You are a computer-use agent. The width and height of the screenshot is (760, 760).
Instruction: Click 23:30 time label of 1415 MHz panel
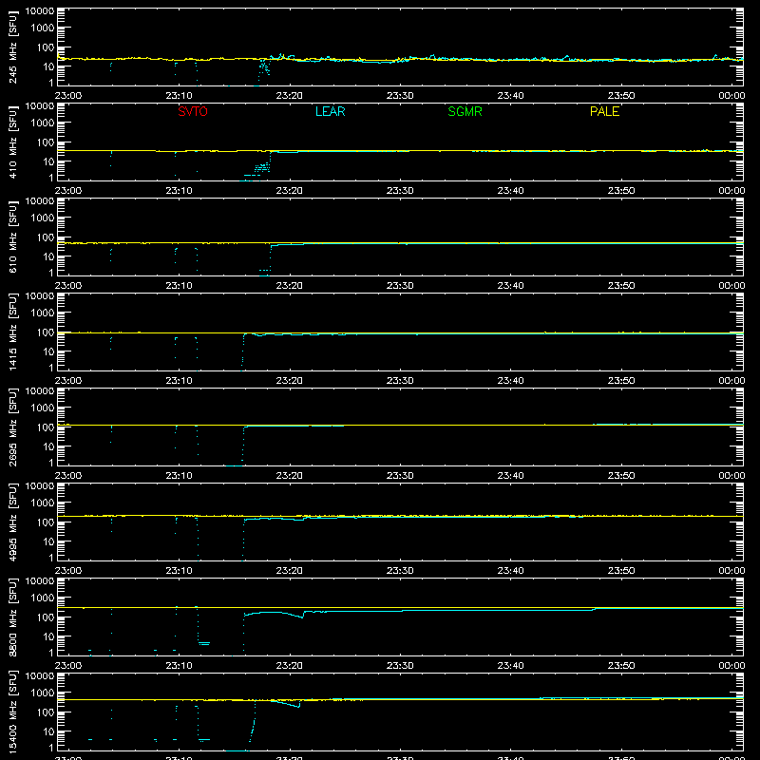(x=400, y=381)
